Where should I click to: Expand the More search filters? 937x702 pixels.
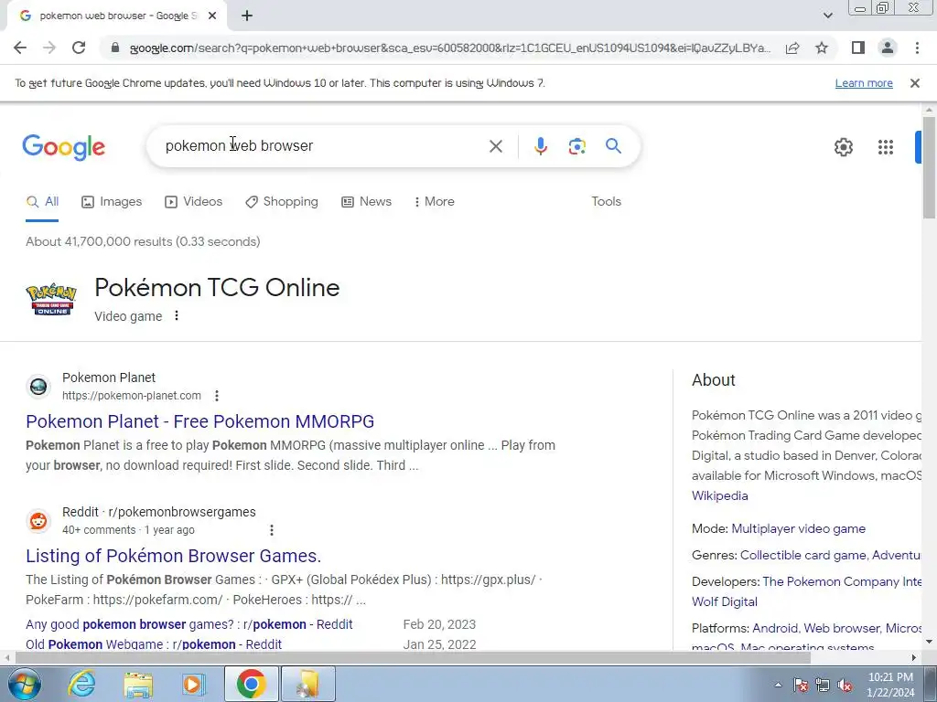[x=434, y=202]
